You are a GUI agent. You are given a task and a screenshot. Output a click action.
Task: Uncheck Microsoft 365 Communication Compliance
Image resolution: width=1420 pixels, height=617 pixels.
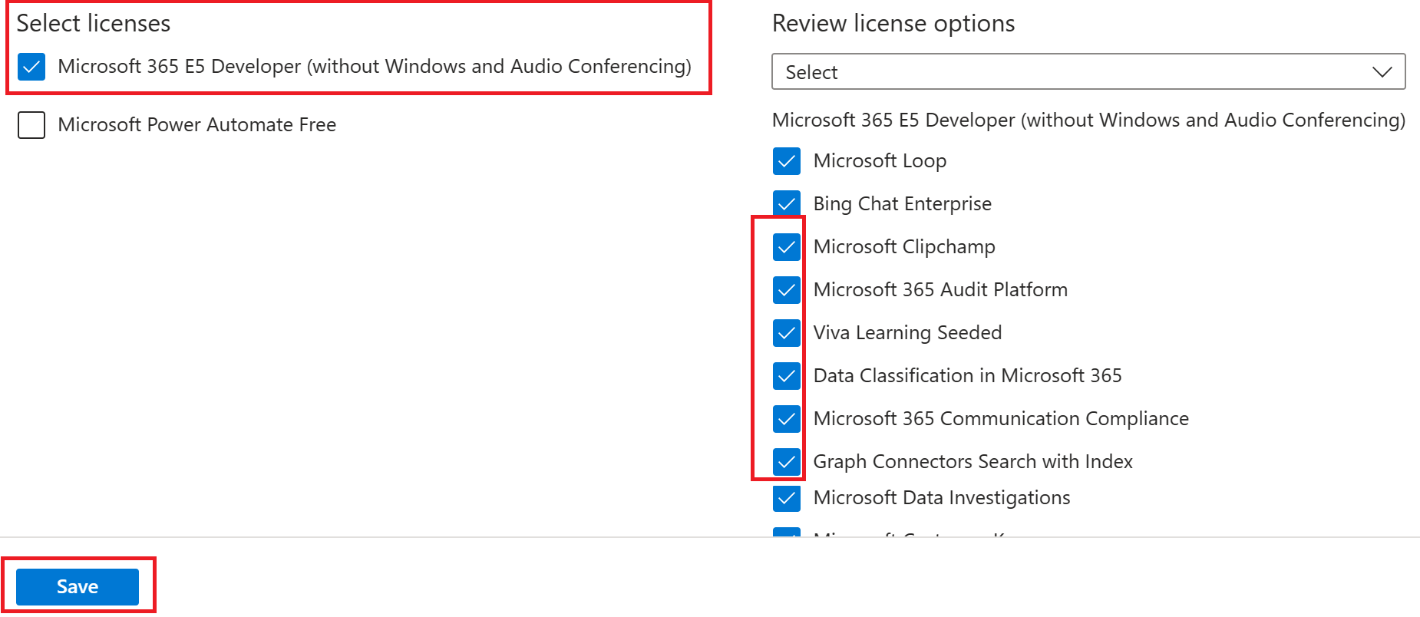(787, 419)
